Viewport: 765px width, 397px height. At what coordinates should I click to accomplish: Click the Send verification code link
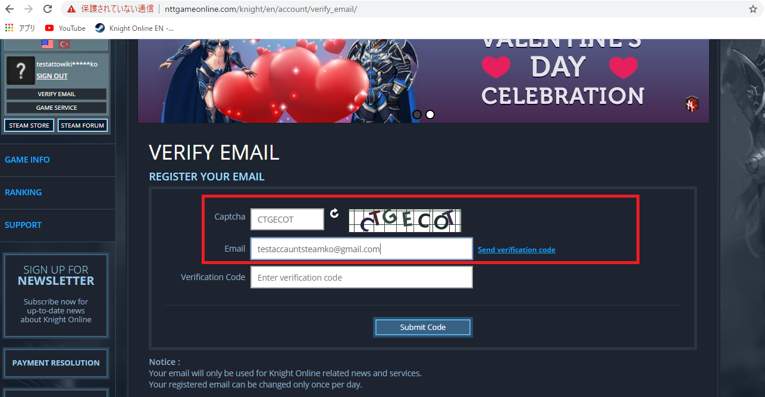point(516,250)
